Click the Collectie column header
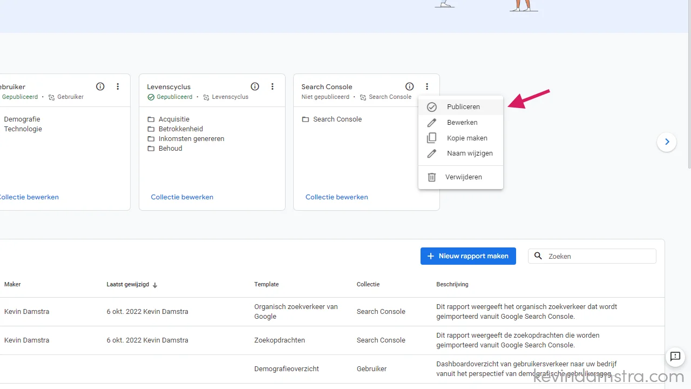Viewport: 691px width, 389px height. 368,284
